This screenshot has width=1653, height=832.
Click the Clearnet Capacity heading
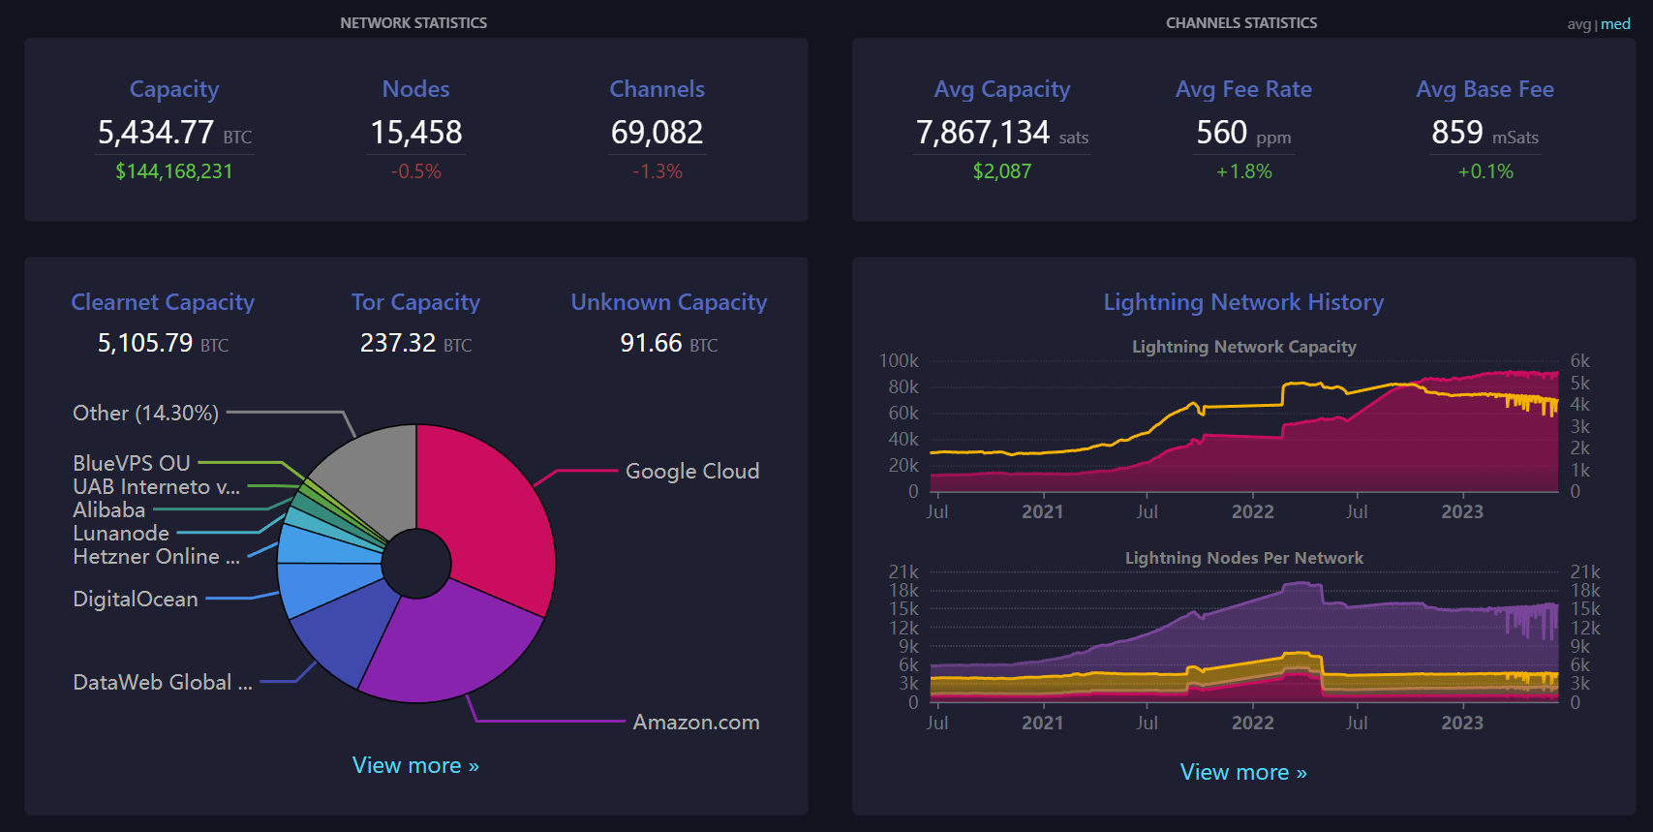(163, 302)
